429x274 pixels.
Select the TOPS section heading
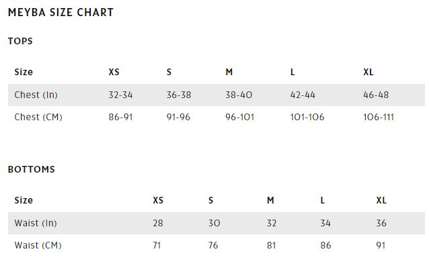pyautogui.click(x=20, y=41)
